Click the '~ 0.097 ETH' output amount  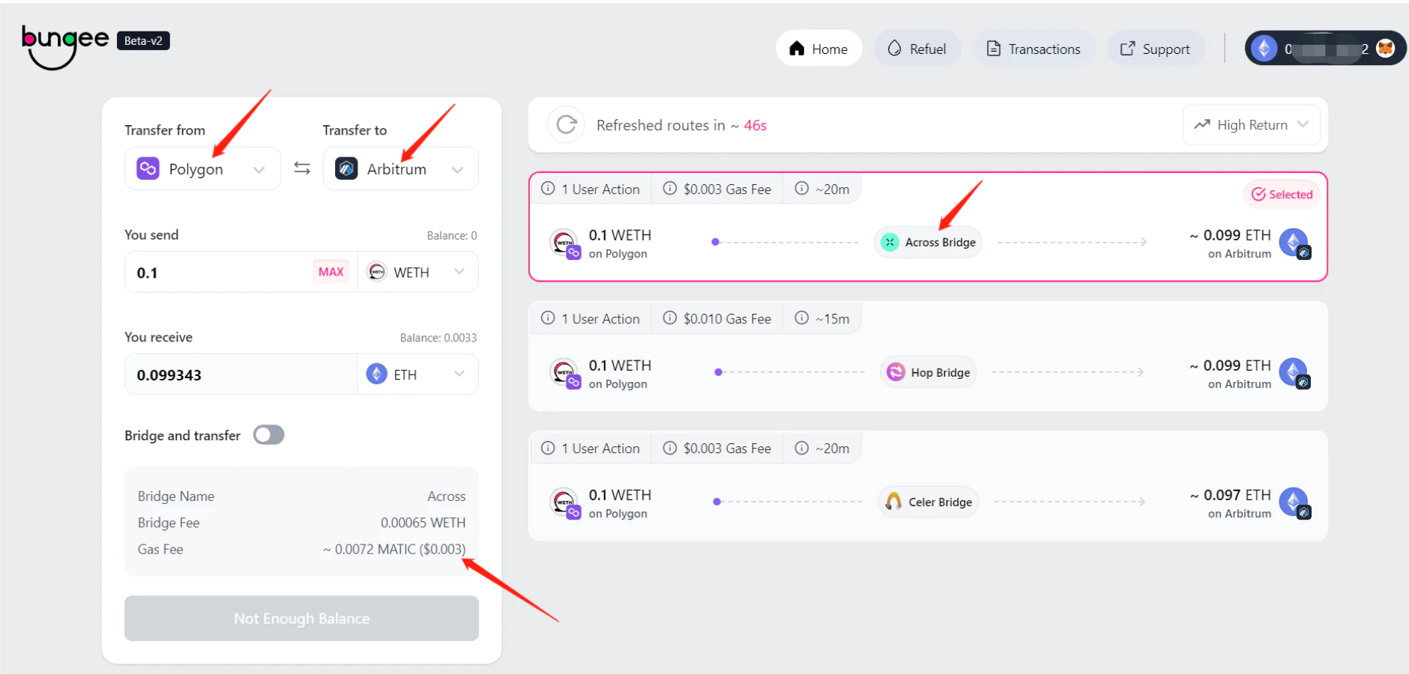click(1230, 495)
